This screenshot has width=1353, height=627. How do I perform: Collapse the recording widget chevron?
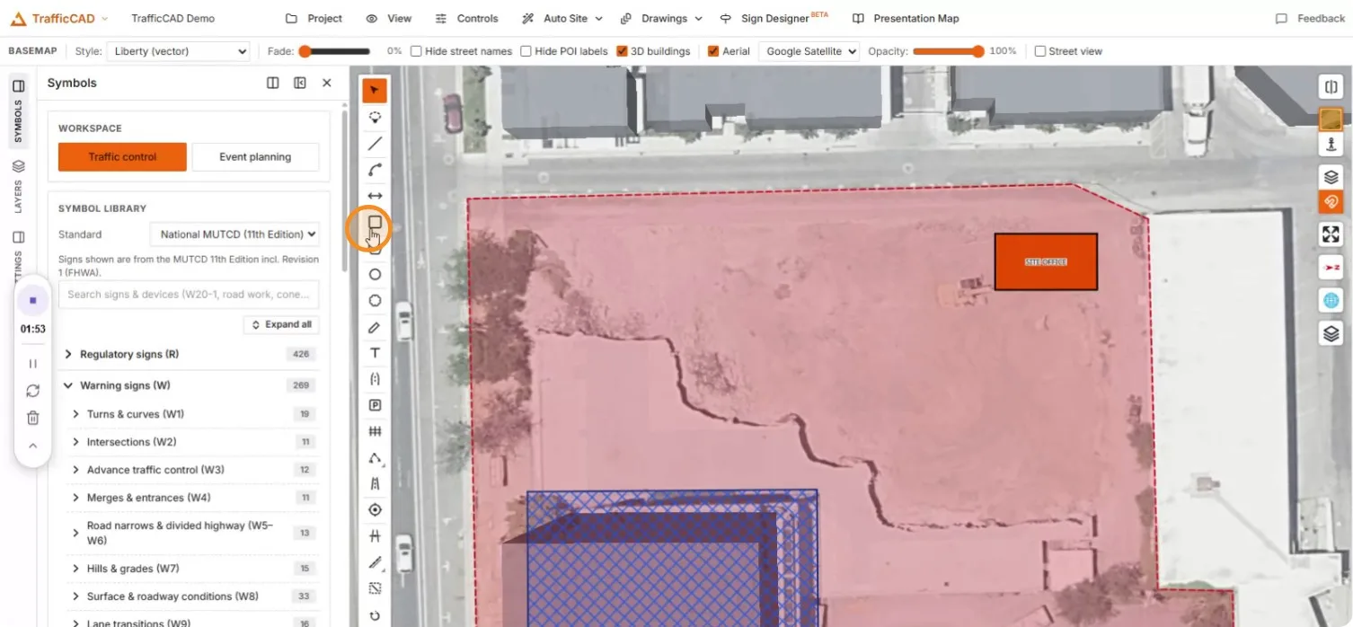point(32,446)
